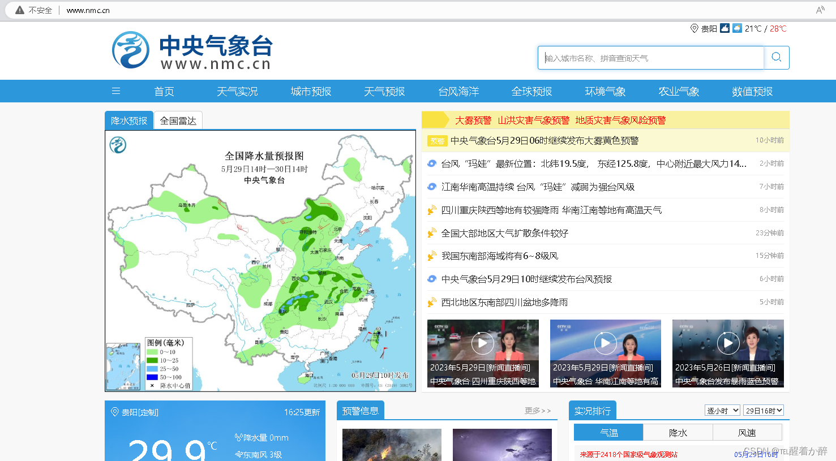This screenshot has width=836, height=461.
Task: Select the 降水 ranking tab
Action: (678, 432)
